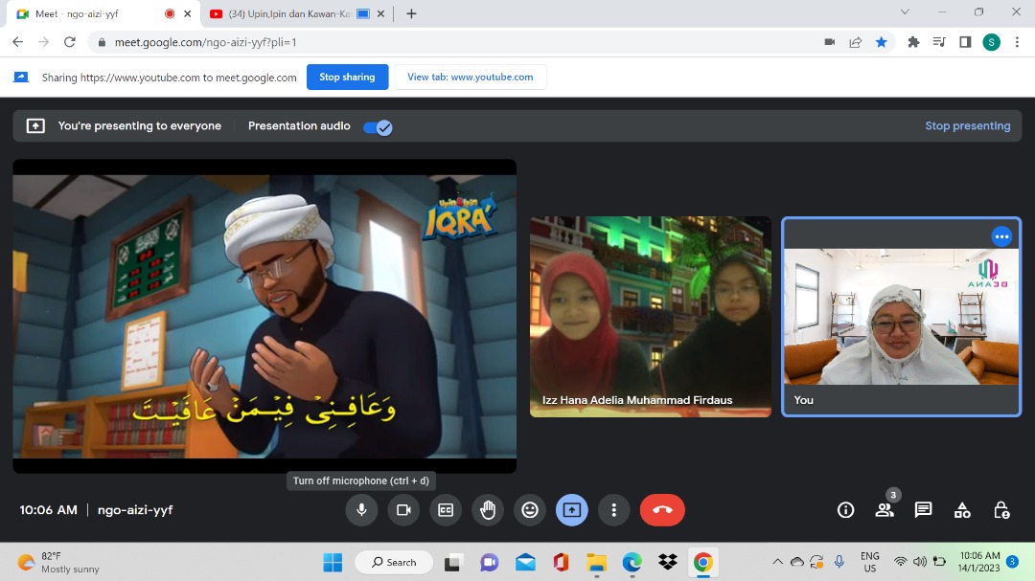
Task: Expand the tab search chevron
Action: click(x=905, y=11)
